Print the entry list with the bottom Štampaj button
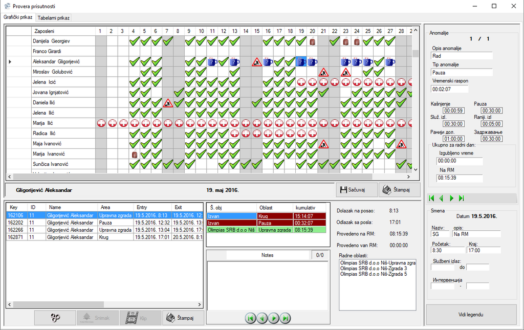Screen dimensions: 524x330 click(x=183, y=318)
